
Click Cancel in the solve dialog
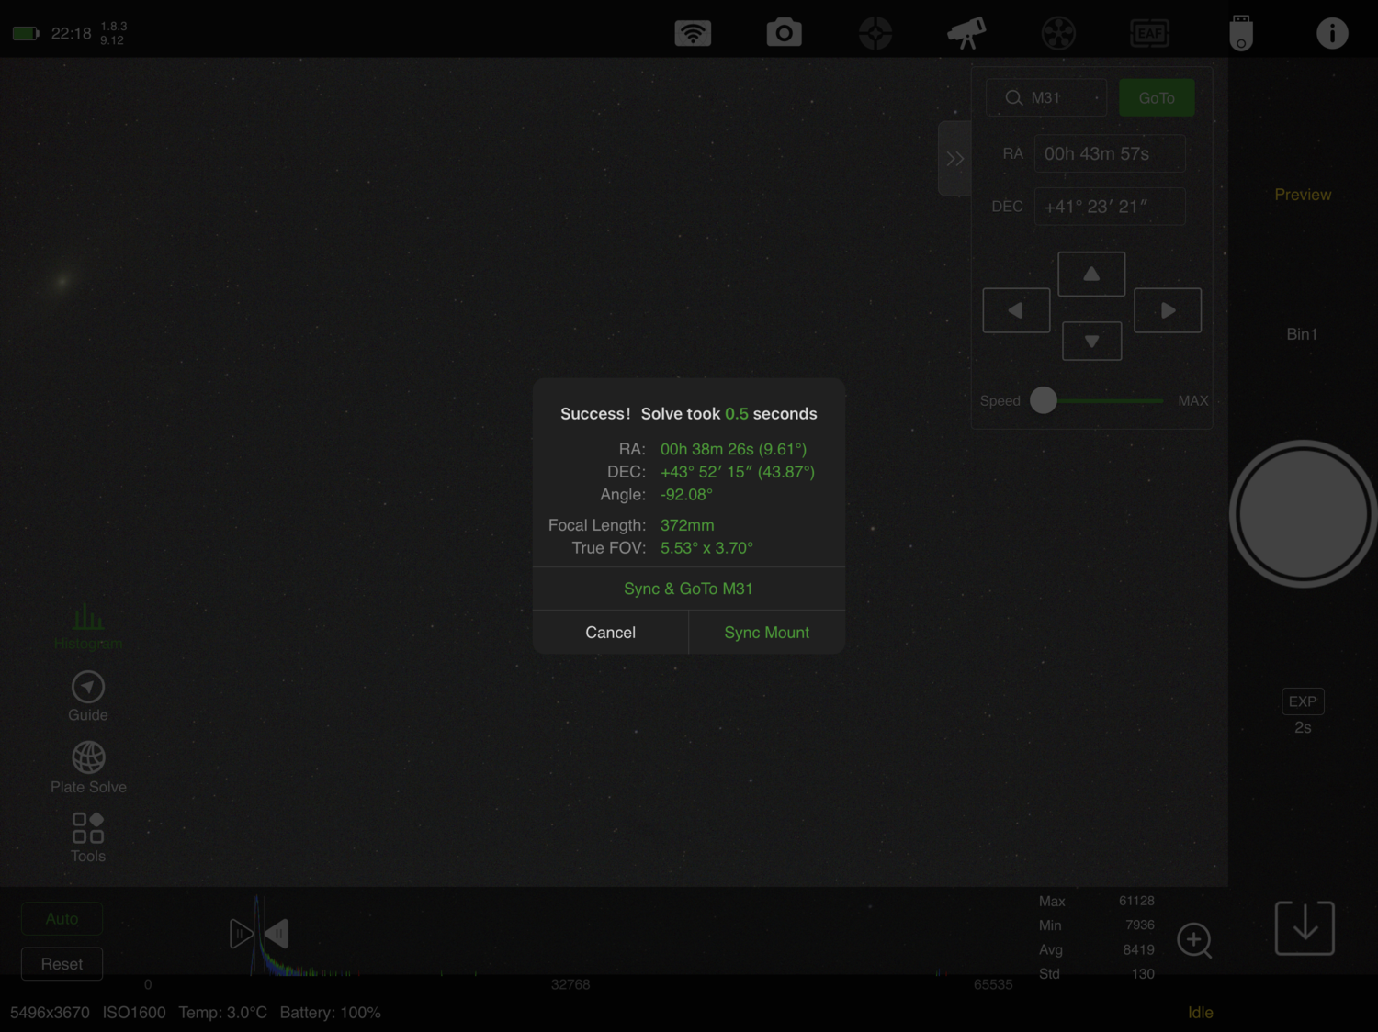(x=610, y=633)
